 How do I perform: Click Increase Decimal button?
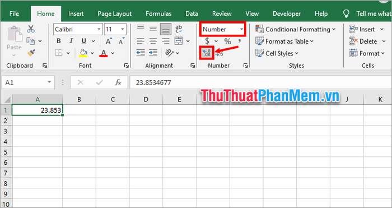click(207, 53)
